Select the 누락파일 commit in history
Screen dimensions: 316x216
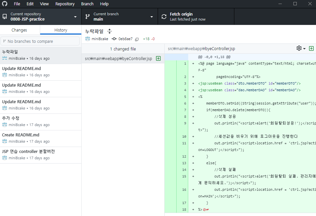[x=41, y=55]
